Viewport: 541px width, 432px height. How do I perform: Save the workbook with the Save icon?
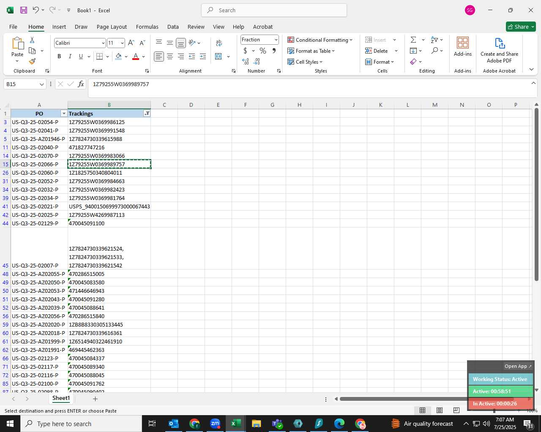tap(24, 10)
